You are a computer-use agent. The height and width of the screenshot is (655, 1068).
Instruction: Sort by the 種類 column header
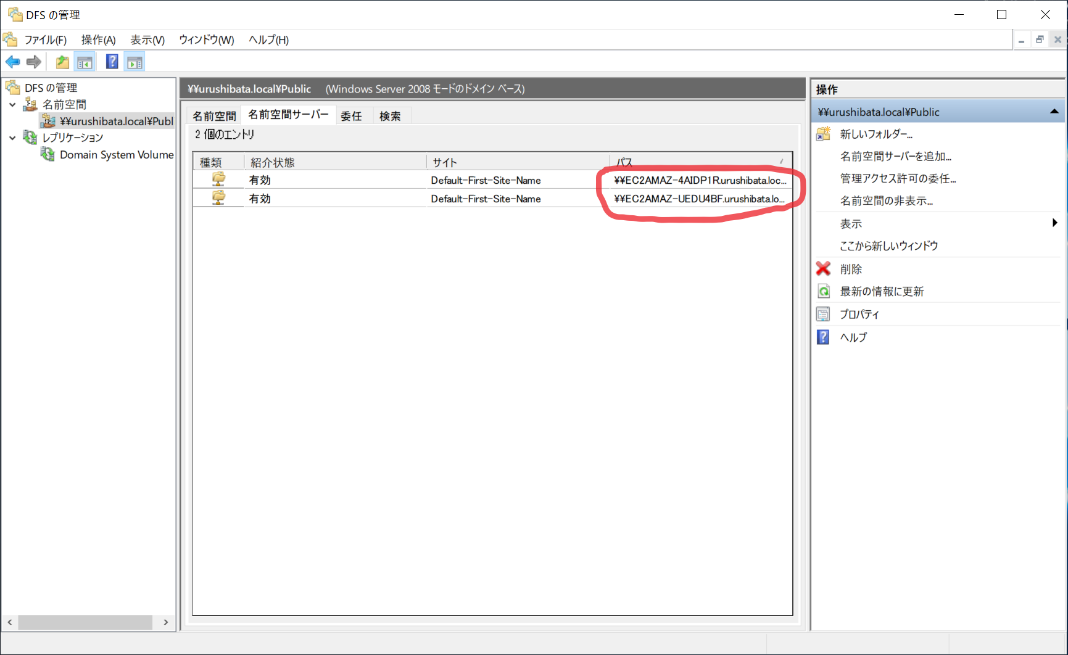[x=218, y=162]
